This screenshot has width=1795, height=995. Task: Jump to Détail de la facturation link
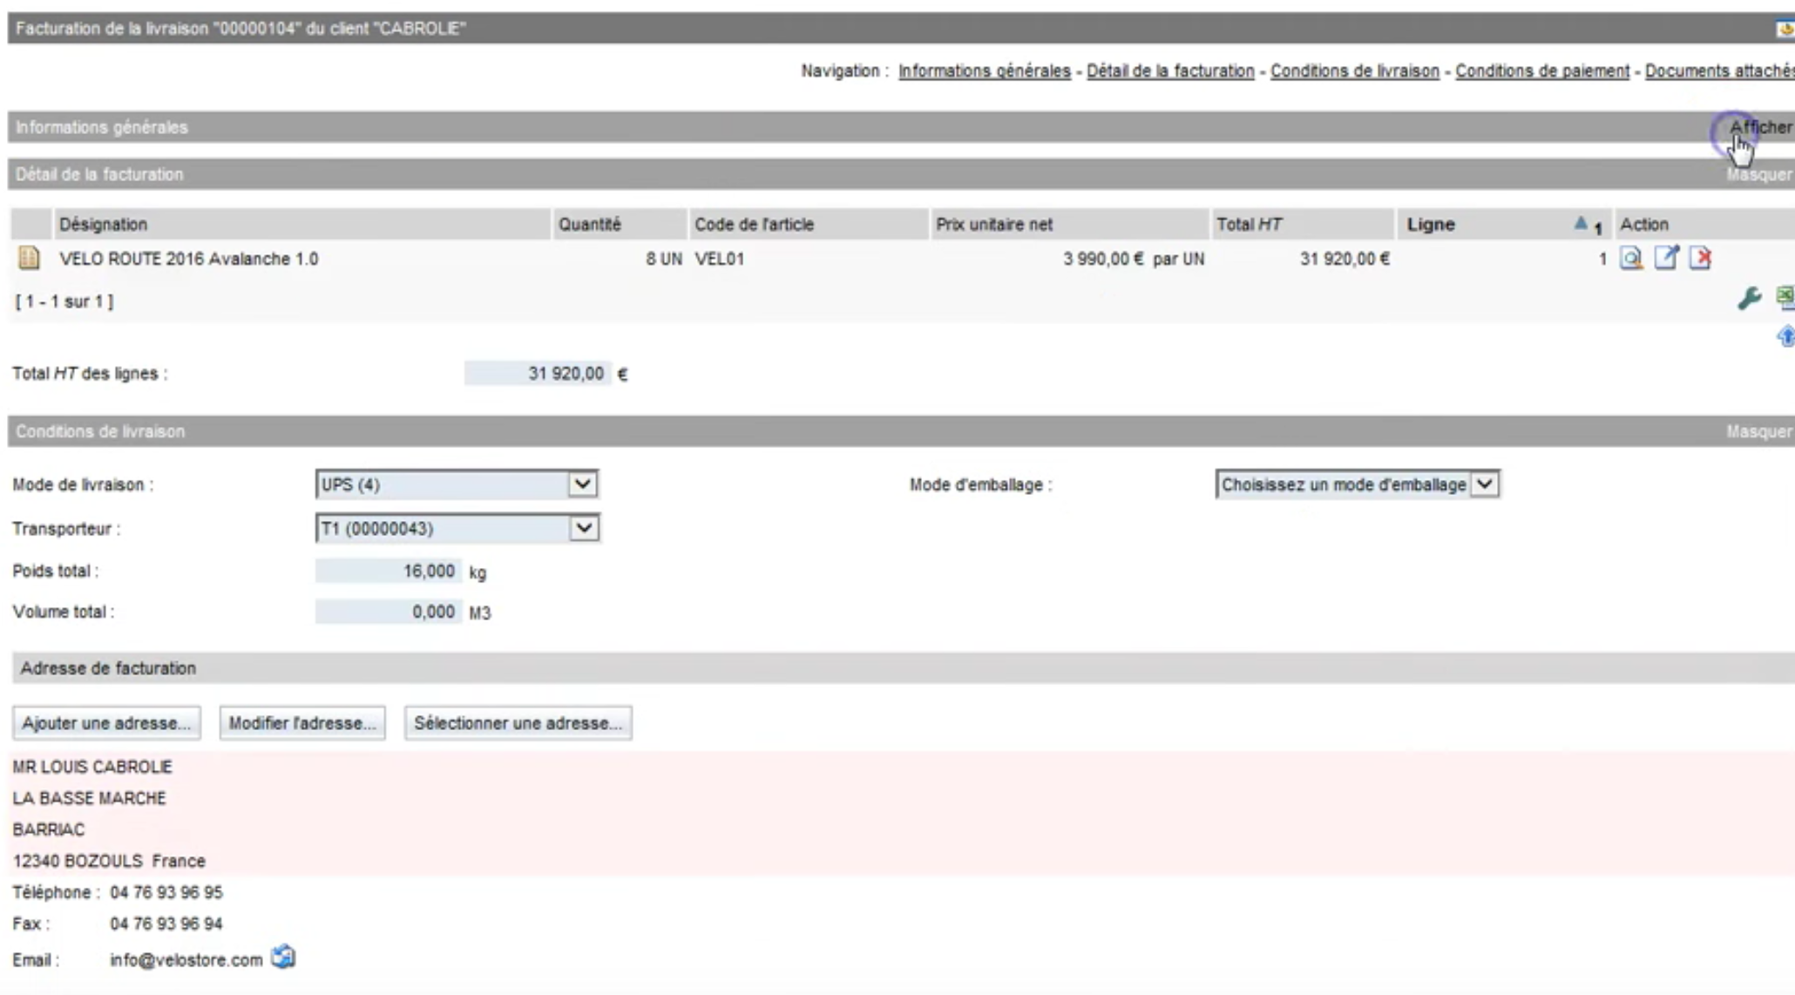(x=1170, y=71)
